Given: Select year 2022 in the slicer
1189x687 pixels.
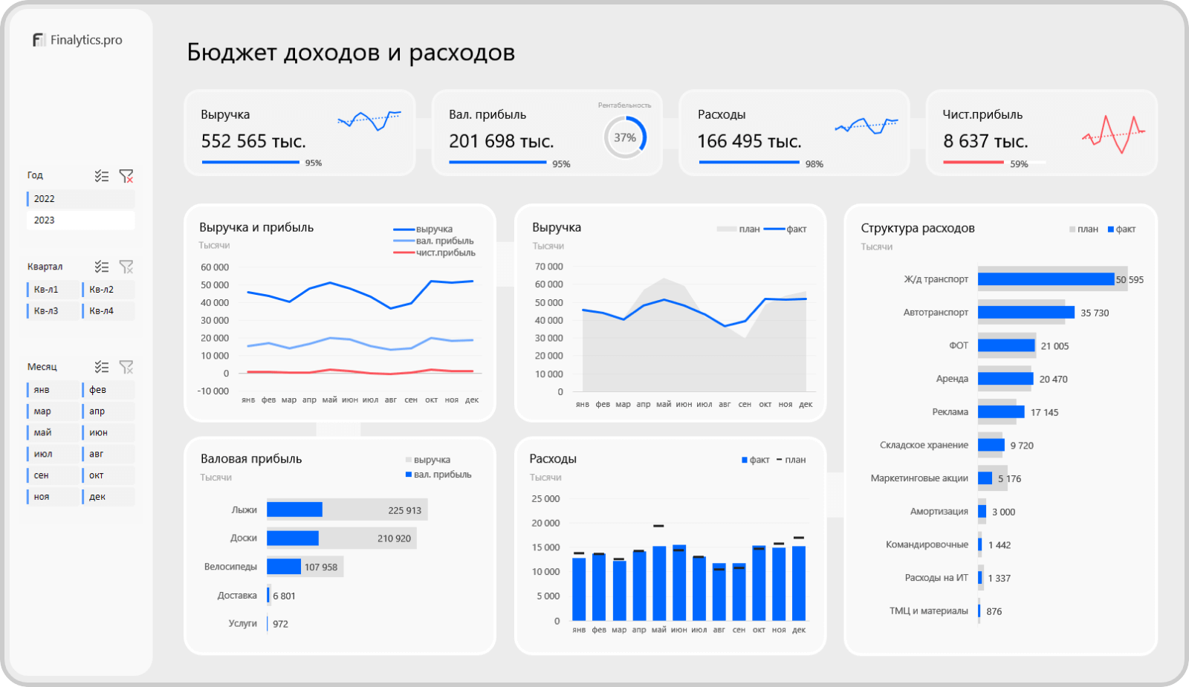Looking at the screenshot, I should [81, 199].
